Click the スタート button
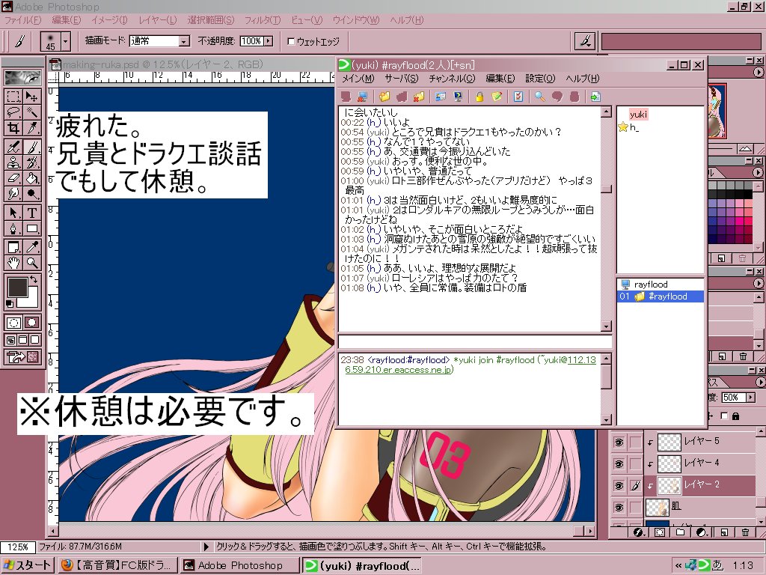 point(28,566)
